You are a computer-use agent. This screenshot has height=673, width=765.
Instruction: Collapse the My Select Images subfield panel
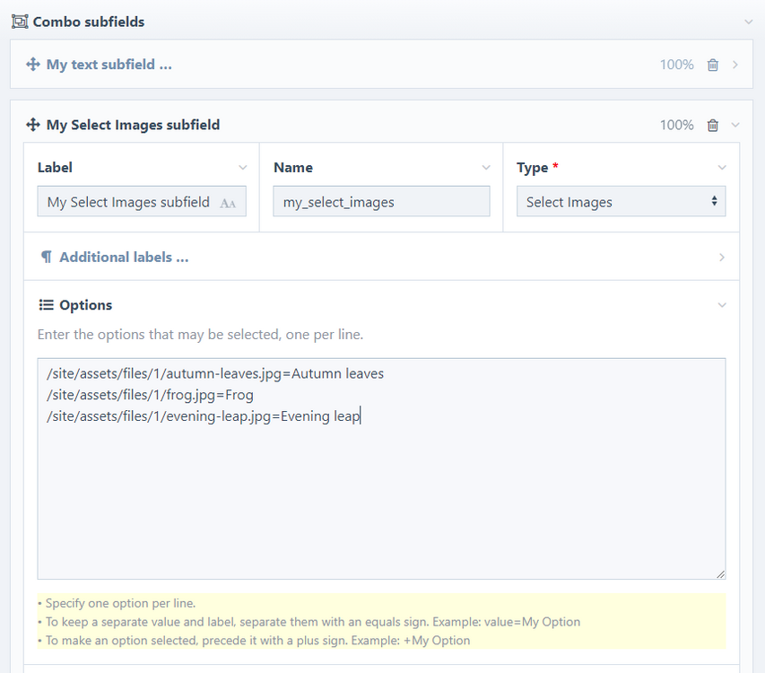coord(735,126)
